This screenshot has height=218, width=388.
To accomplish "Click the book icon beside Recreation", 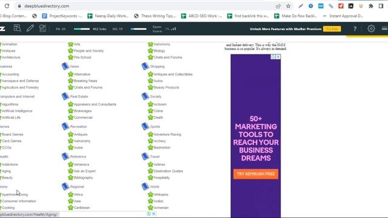I will click(65, 126).
